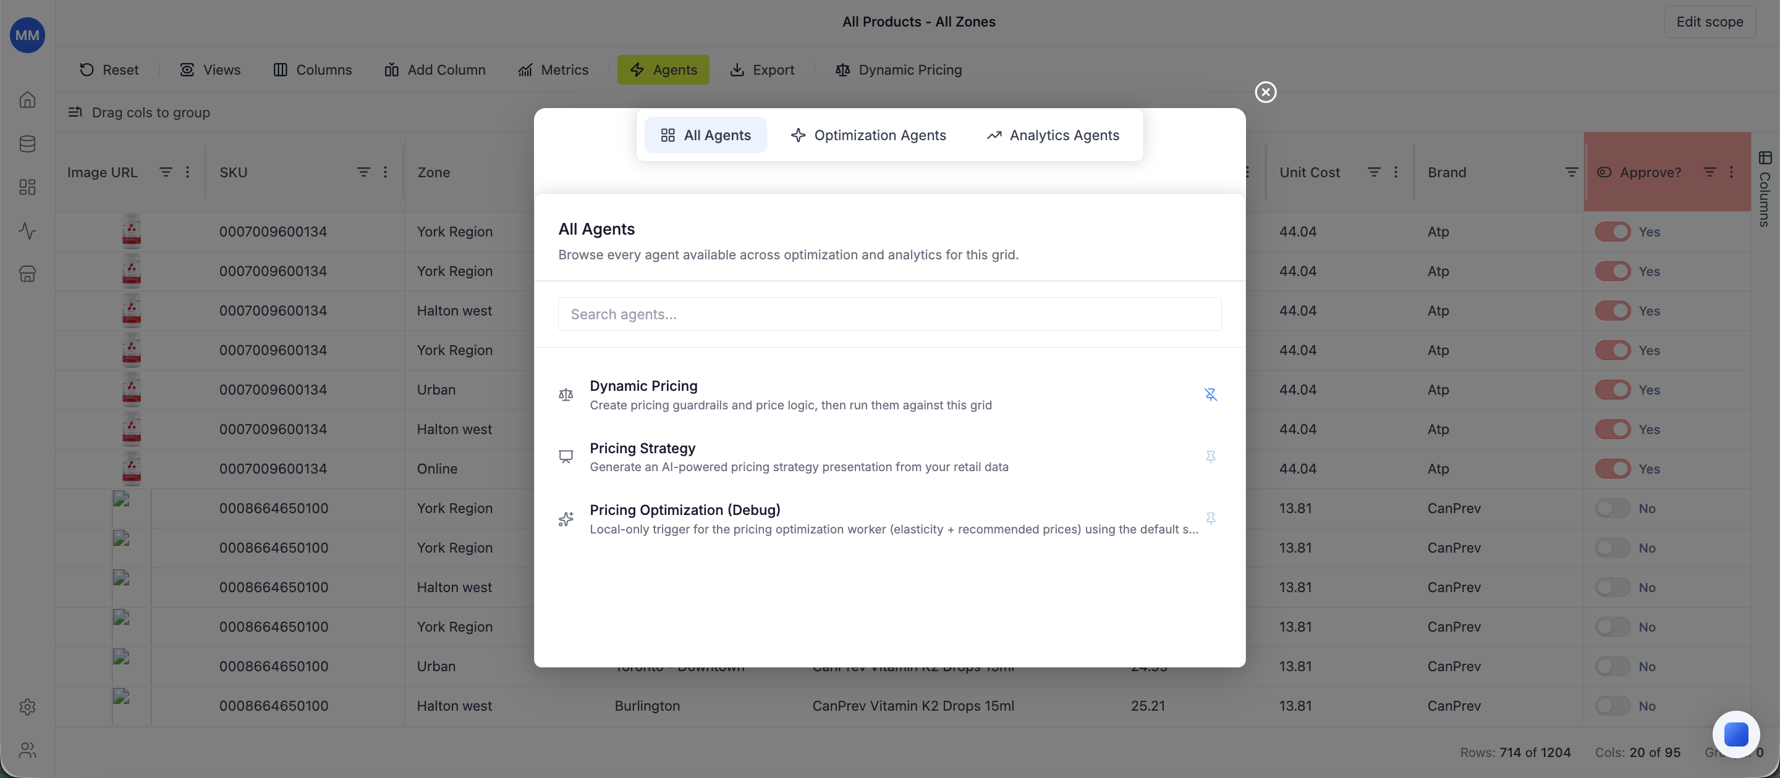This screenshot has width=1780, height=778.
Task: Open the home icon in the sidebar
Action: click(28, 100)
